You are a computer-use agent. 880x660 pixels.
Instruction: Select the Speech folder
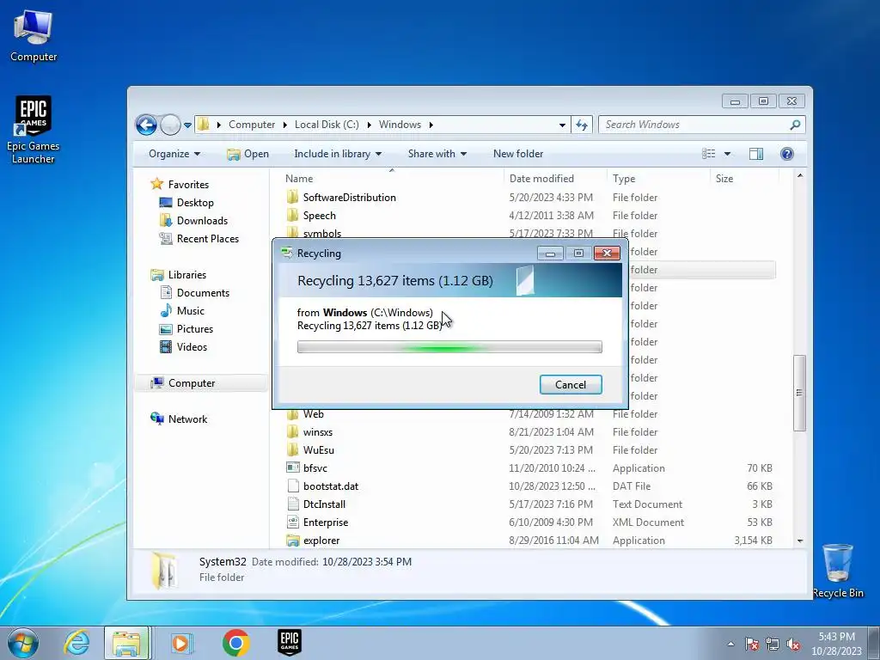pos(320,216)
